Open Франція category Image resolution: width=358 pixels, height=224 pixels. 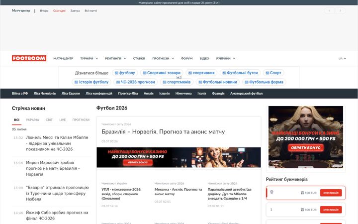pos(218,94)
